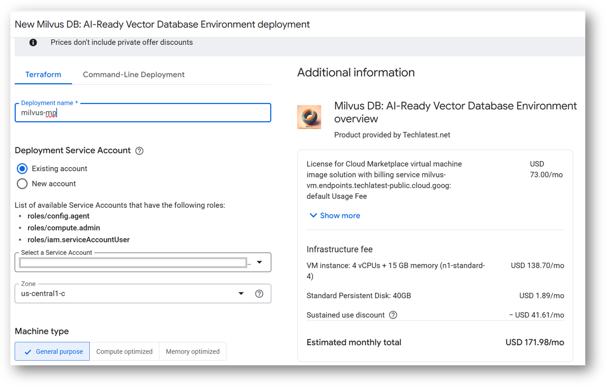Choose the Compute optimized machine type
The height and width of the screenshot is (386, 606).
click(124, 351)
